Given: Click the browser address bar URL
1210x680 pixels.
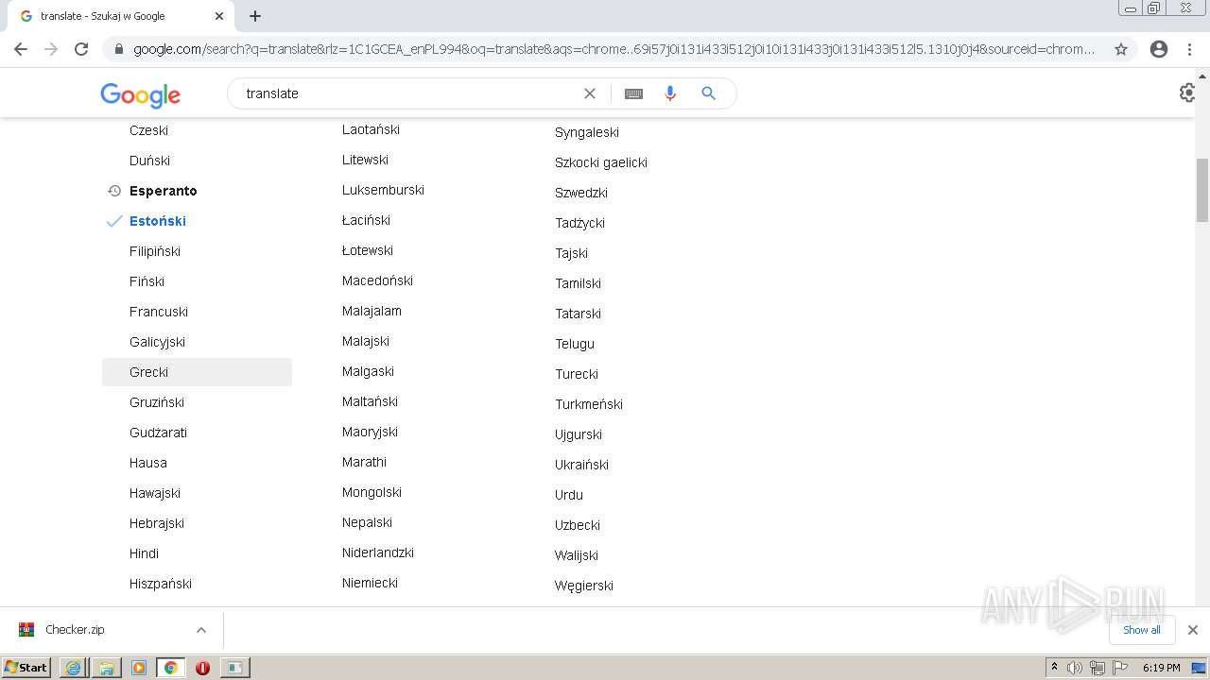Looking at the screenshot, I should 613,49.
